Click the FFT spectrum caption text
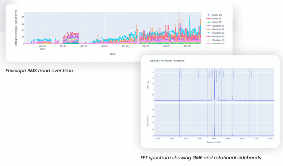This screenshot has width=283, height=166. [201, 158]
